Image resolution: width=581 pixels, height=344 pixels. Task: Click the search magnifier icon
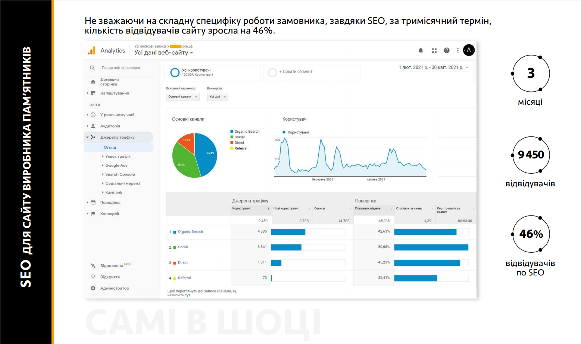click(92, 68)
